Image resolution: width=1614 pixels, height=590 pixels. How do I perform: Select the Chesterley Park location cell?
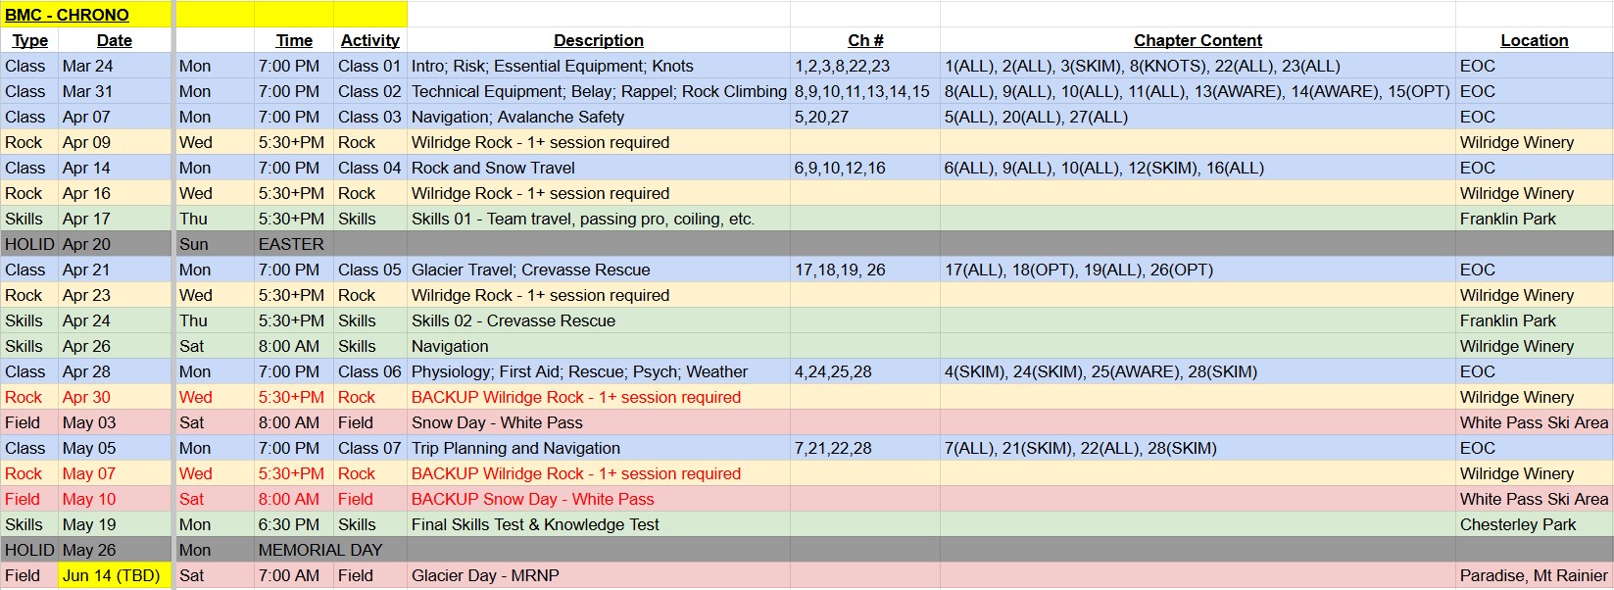pyautogui.click(x=1535, y=524)
